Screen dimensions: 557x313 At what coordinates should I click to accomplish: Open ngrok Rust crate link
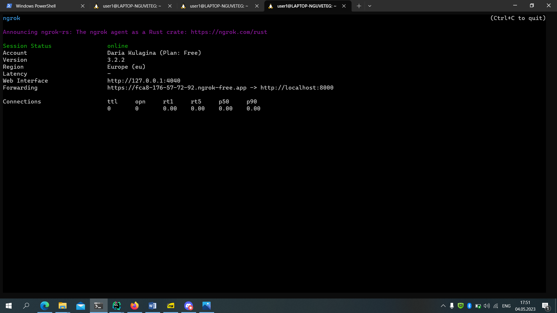pos(229,32)
